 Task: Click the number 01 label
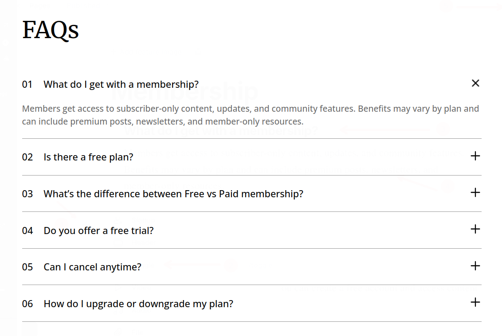pyautogui.click(x=27, y=84)
